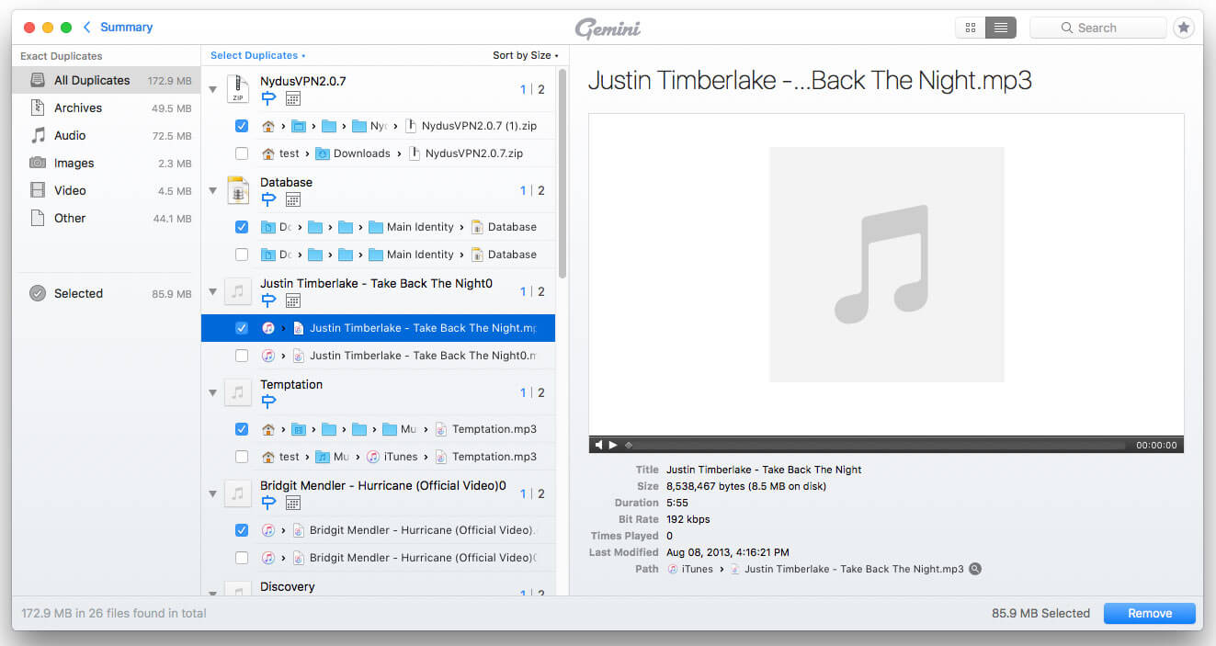Viewport: 1216px width, 646px height.
Task: Click unchecked Bridgit Mendler Hurricane (Official Video)0 row
Action: [378, 558]
